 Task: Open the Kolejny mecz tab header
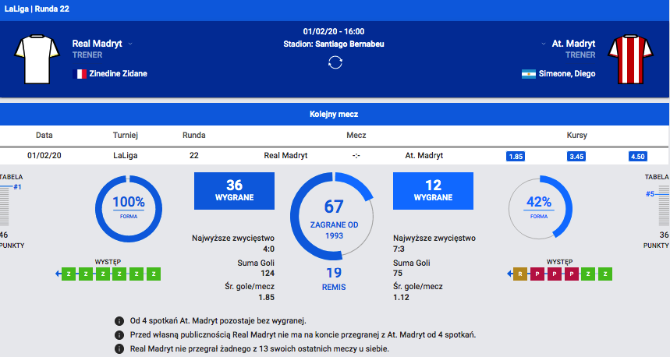point(335,114)
